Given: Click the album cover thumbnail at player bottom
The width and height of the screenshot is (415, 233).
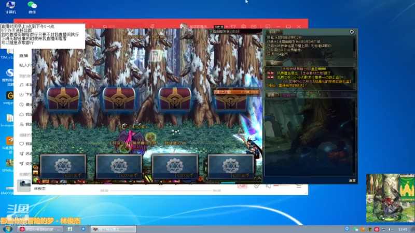Looking at the screenshot, I should tap(24, 186).
